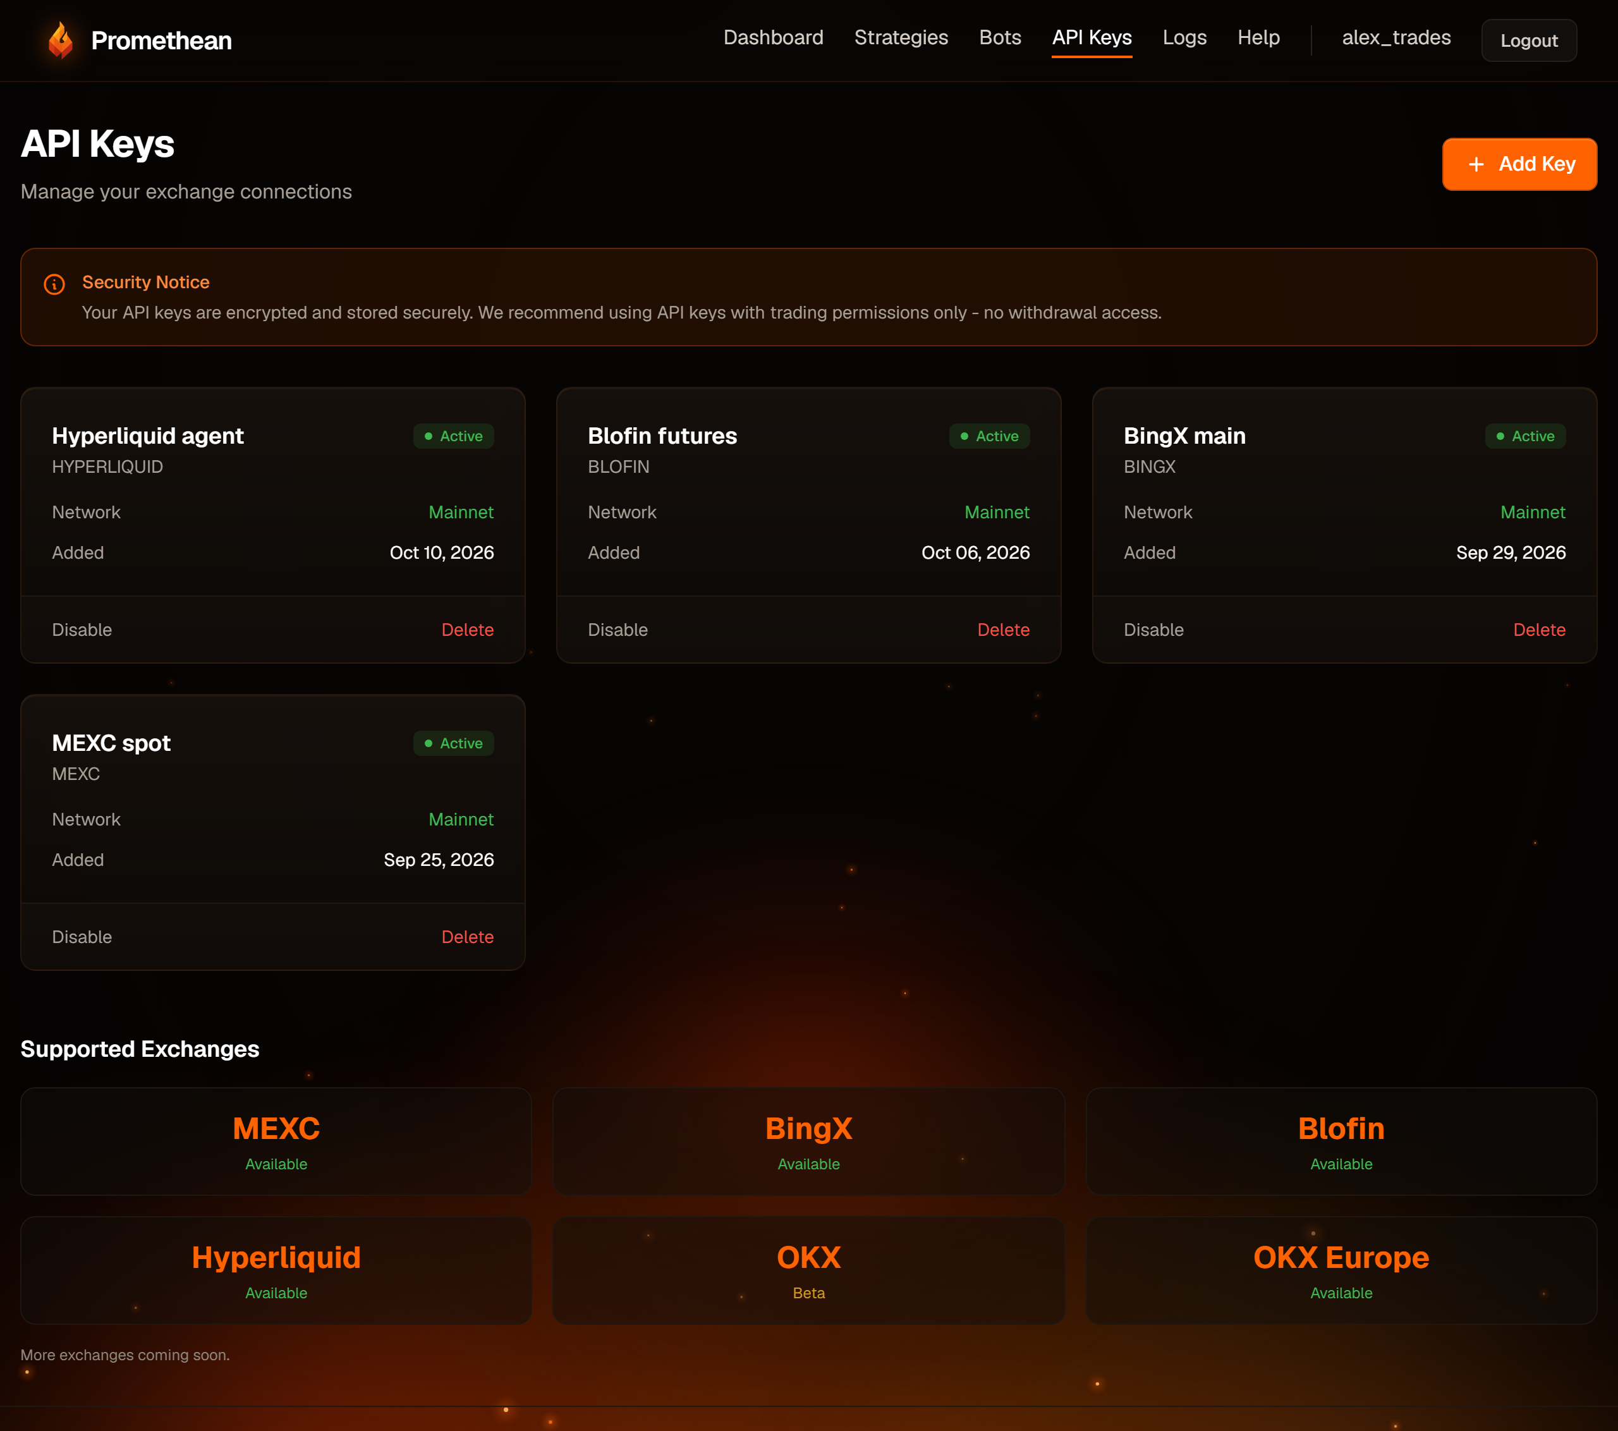Click Mainnet value on Blofin futures card
Image resolution: width=1618 pixels, height=1431 pixels.
tap(997, 512)
